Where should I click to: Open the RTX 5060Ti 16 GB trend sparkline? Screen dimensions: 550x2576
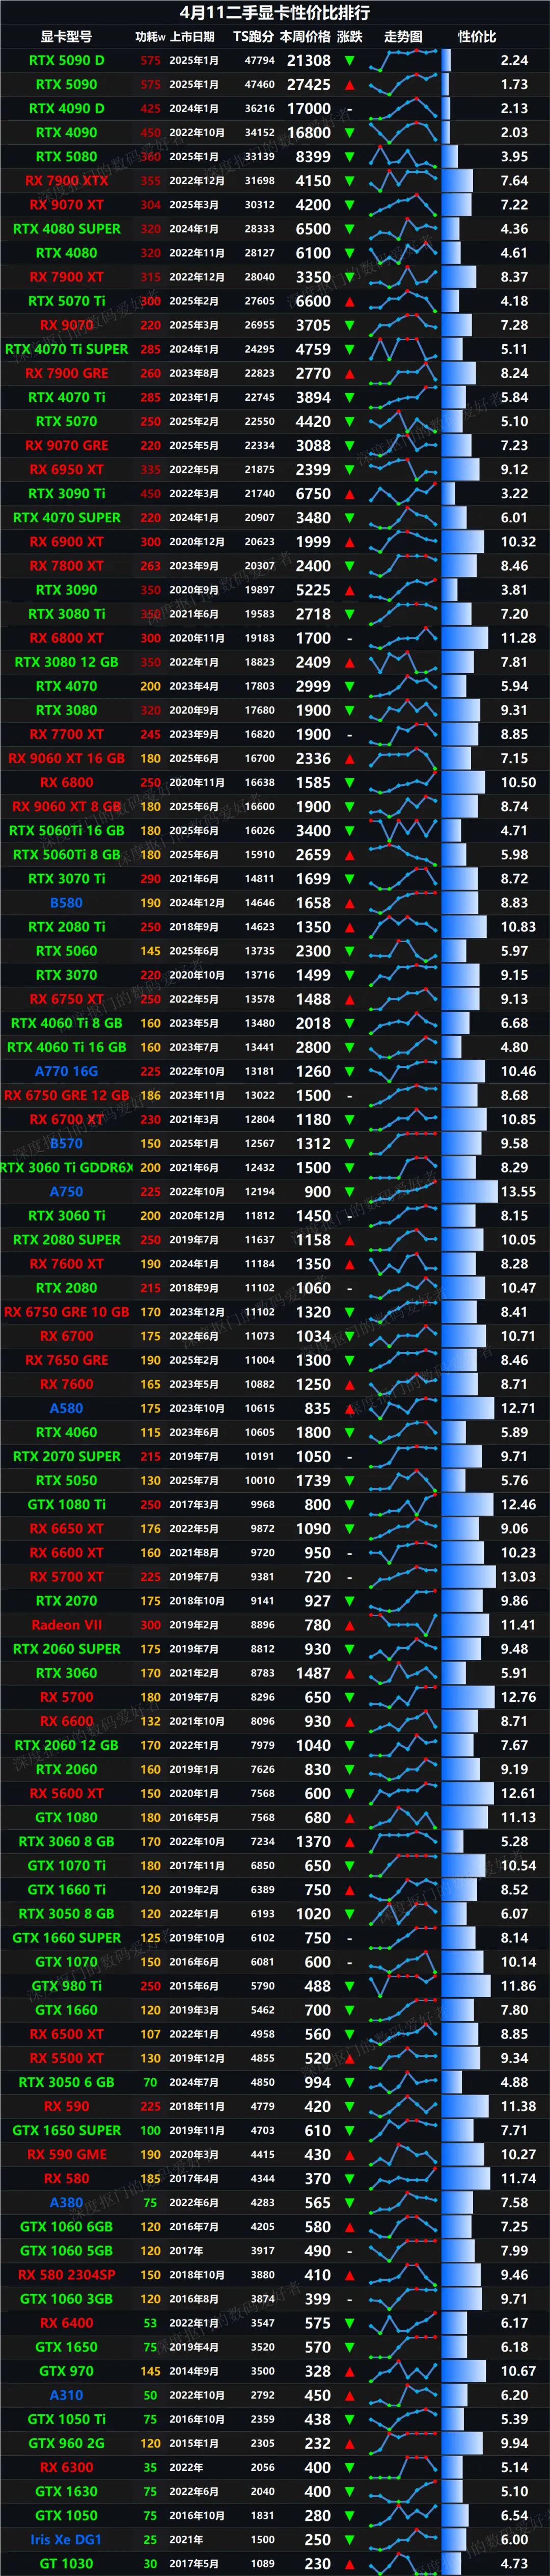[x=403, y=831]
